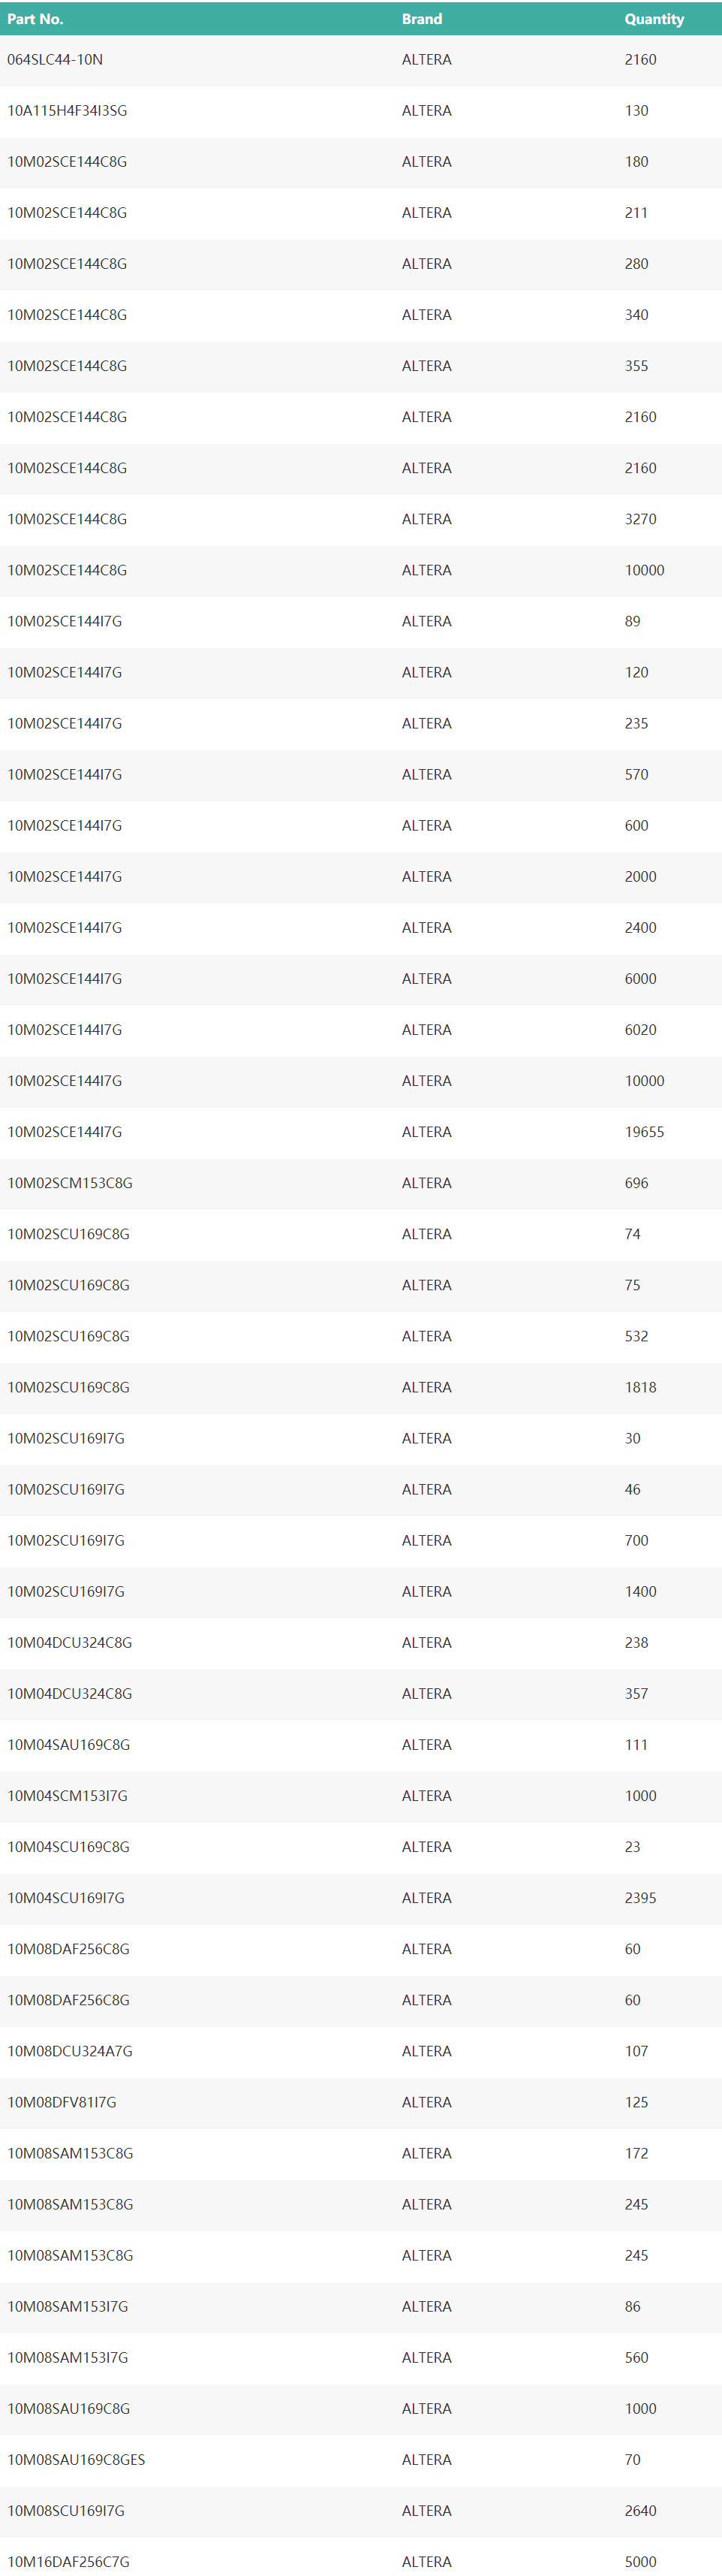Select the quantity 3270 cell
The height and width of the screenshot is (2576, 722).
pos(640,519)
